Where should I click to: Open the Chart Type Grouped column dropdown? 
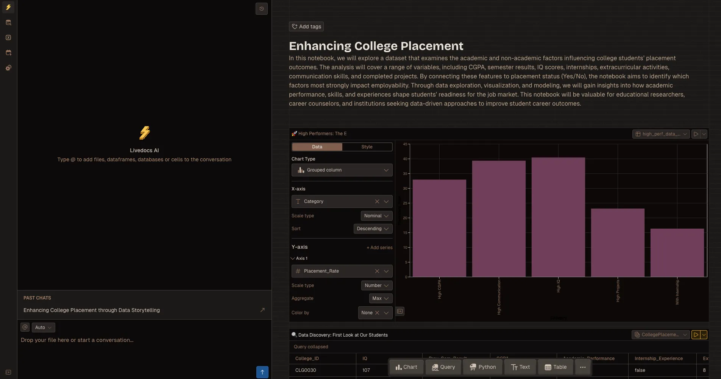342,170
